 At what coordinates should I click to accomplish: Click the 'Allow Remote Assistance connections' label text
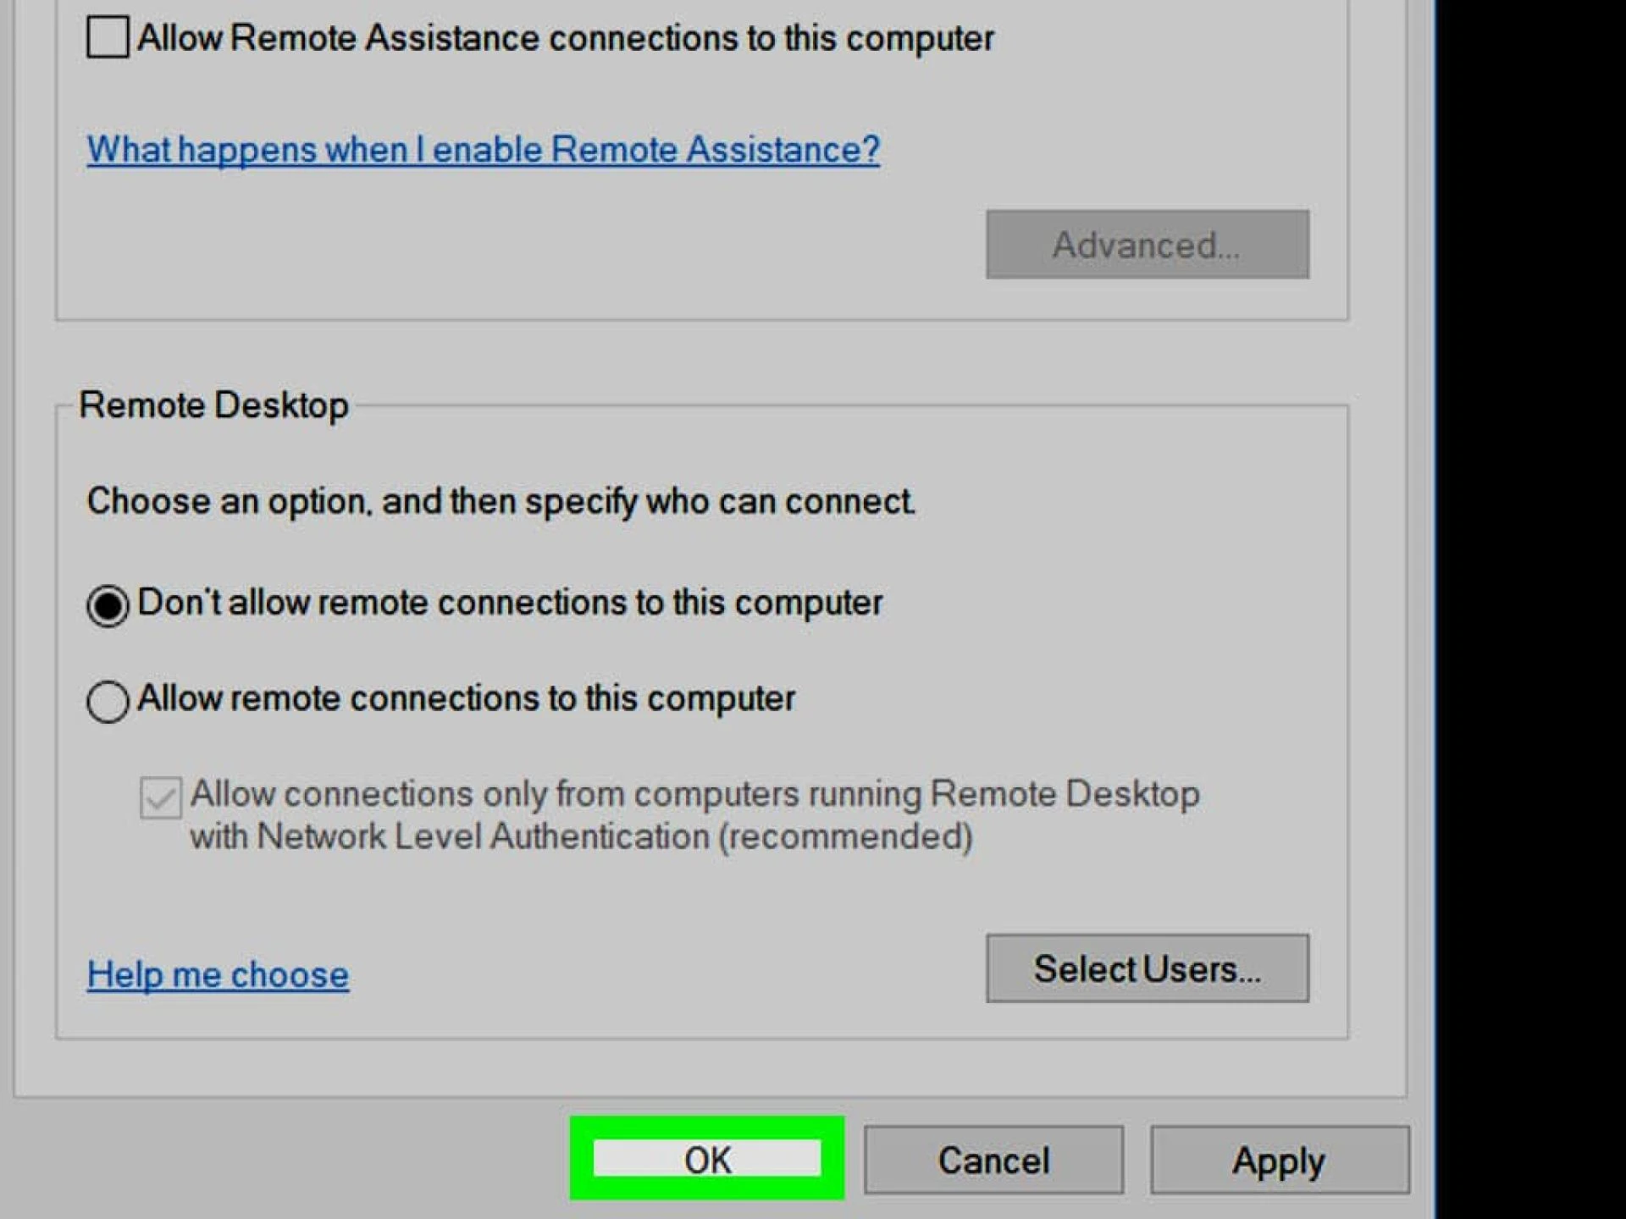click(x=565, y=38)
